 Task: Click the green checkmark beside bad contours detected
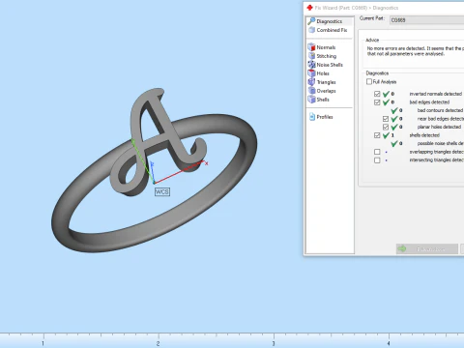(x=394, y=110)
